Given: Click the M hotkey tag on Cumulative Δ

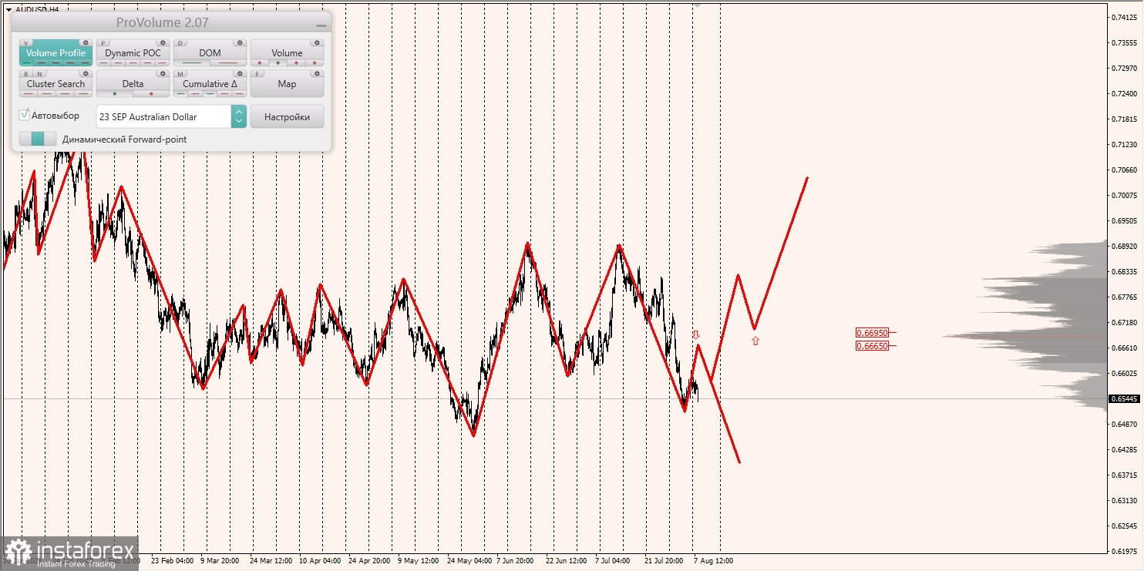Looking at the screenshot, I should click(180, 74).
